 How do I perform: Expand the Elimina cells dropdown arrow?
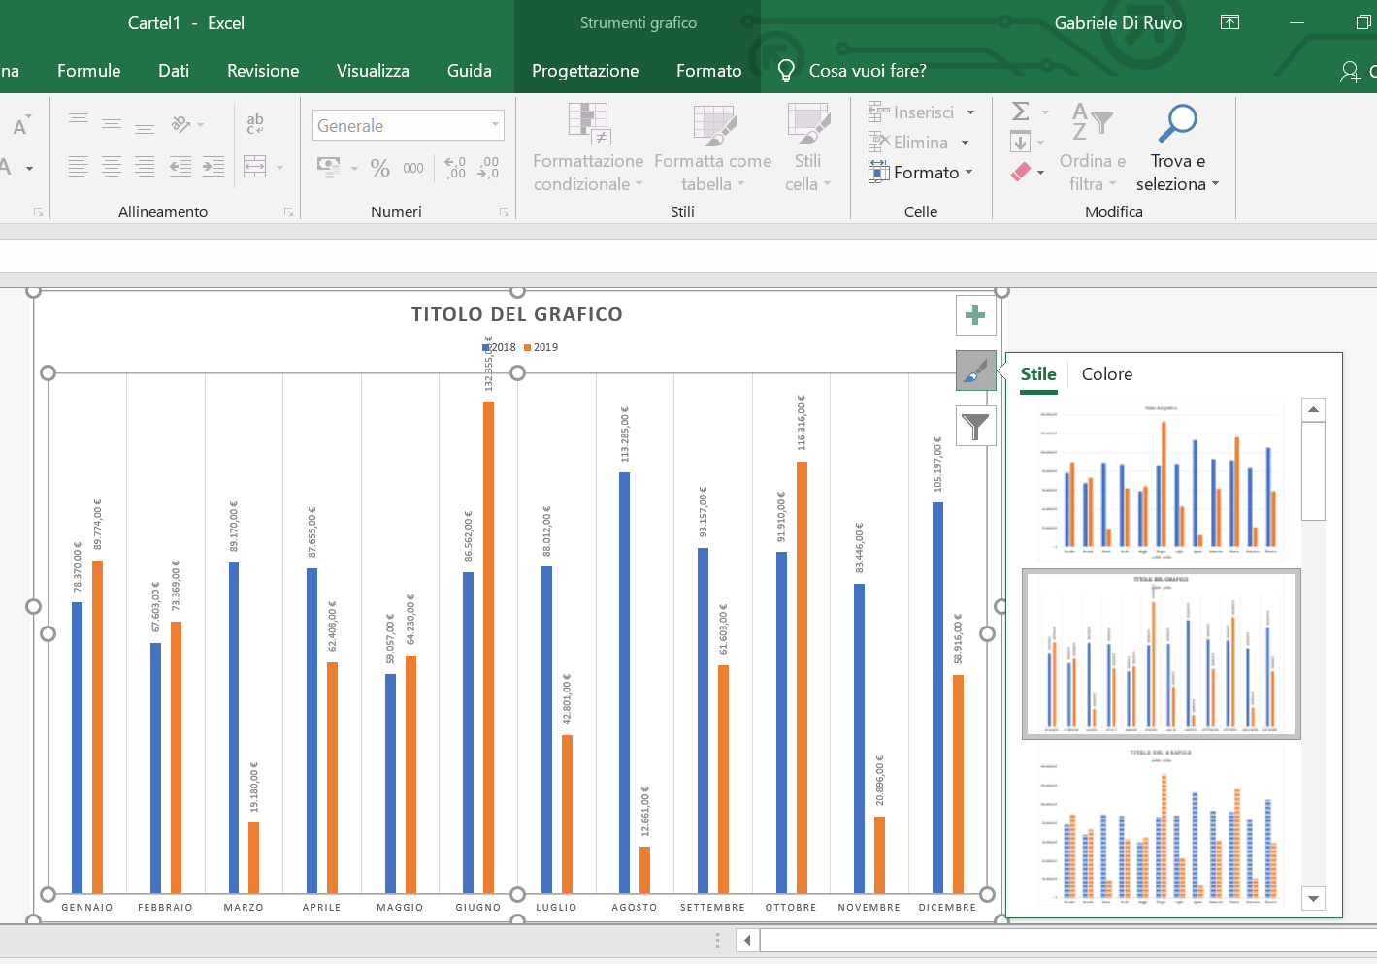[x=965, y=143]
